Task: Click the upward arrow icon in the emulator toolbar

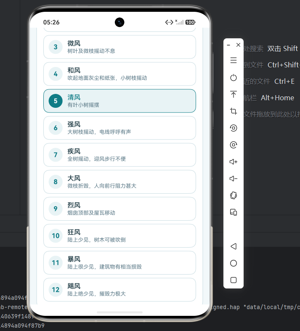Action: point(234,94)
